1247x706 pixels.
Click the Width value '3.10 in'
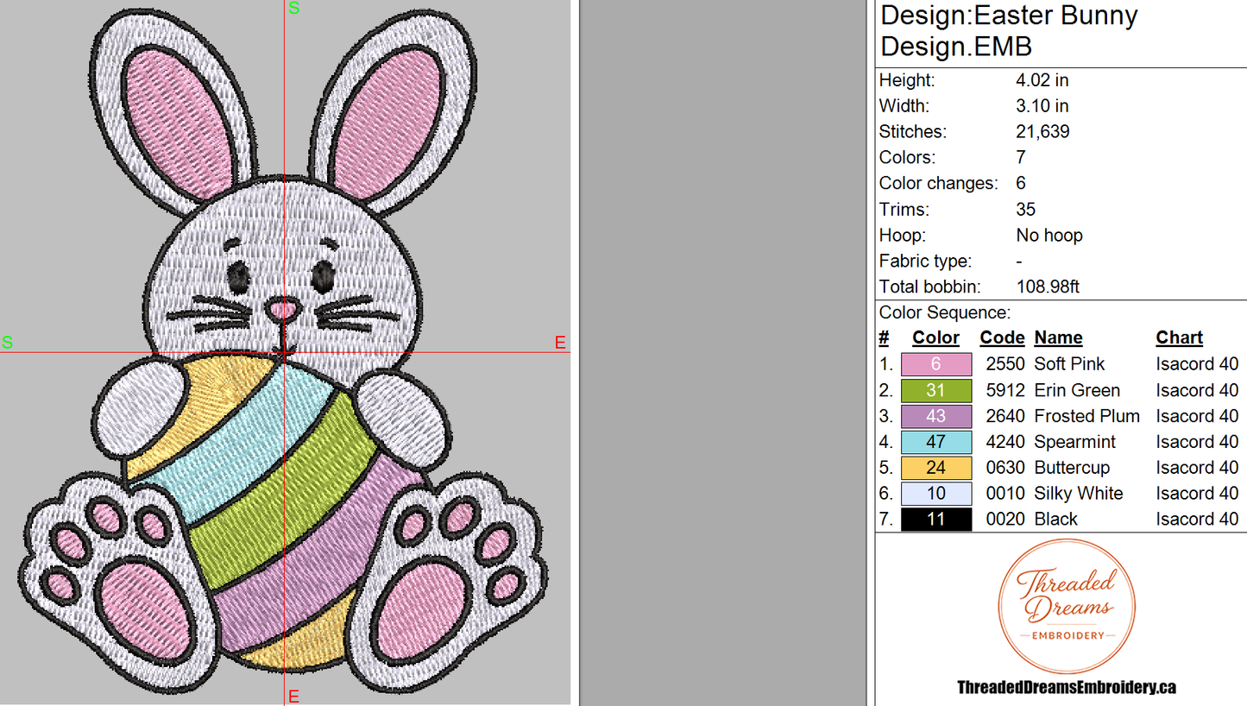pyautogui.click(x=1042, y=106)
